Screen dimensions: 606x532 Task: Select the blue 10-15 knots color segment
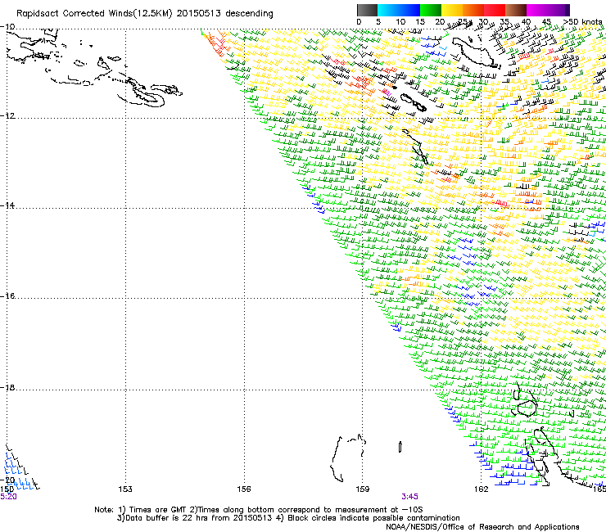coord(409,10)
